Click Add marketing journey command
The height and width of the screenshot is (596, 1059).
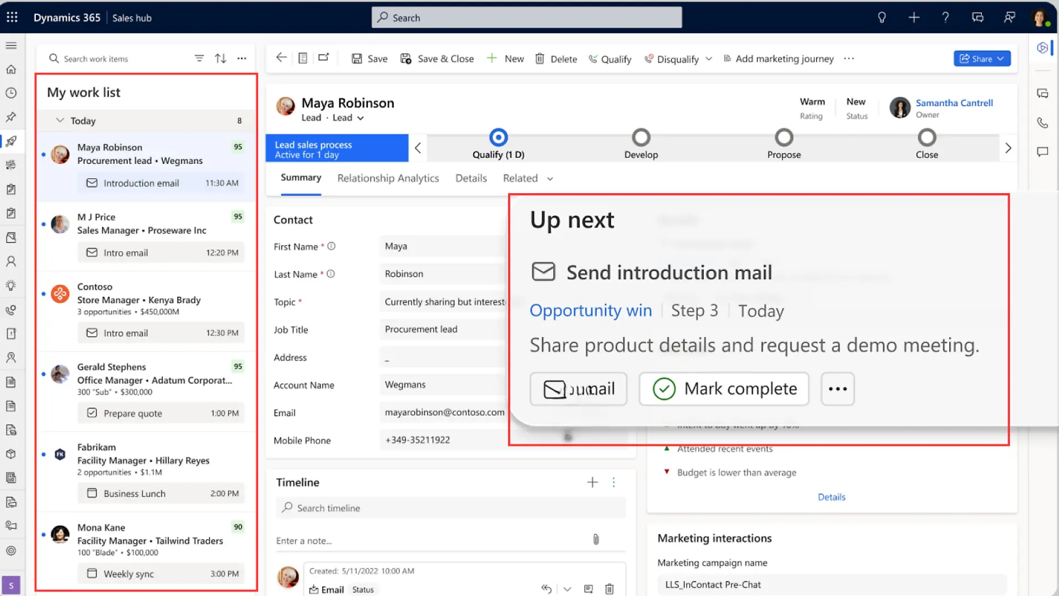[x=778, y=58]
